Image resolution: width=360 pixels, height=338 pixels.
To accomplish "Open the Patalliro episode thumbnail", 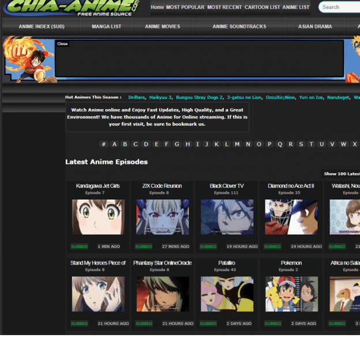I will [x=227, y=294].
